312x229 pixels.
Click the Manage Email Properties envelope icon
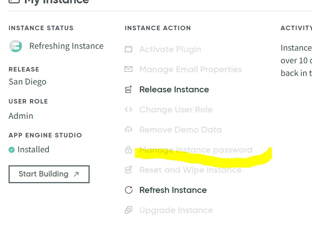coord(128,69)
